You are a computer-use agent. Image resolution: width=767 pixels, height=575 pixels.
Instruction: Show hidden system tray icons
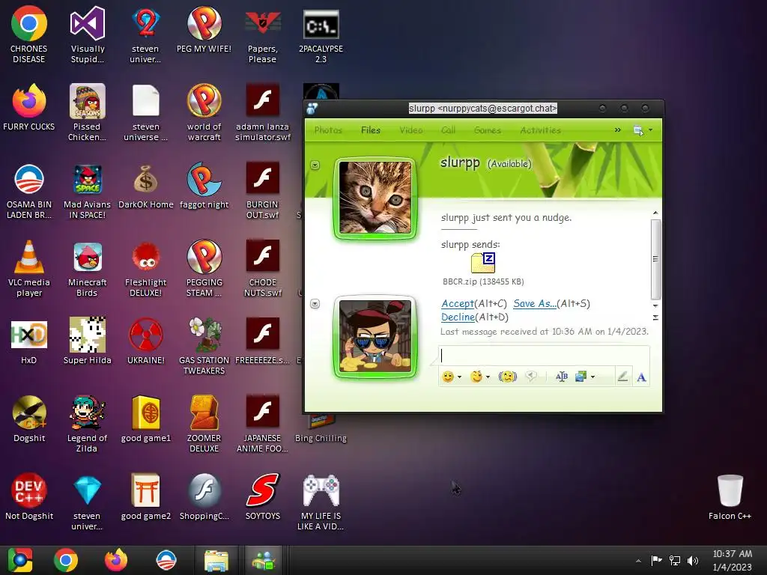[x=638, y=561]
